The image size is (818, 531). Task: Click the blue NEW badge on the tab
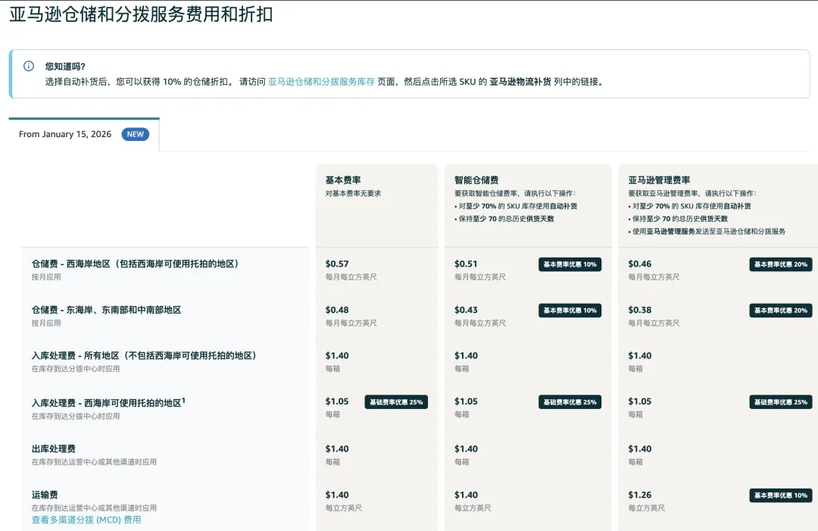click(x=135, y=134)
